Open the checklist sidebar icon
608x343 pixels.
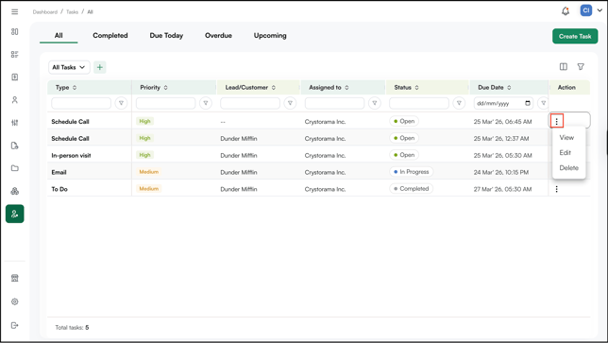(15, 54)
